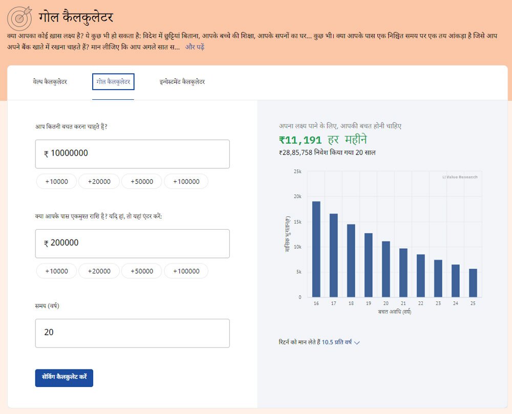Add +100000 to savings goal amount
512x414 pixels.
click(x=186, y=182)
